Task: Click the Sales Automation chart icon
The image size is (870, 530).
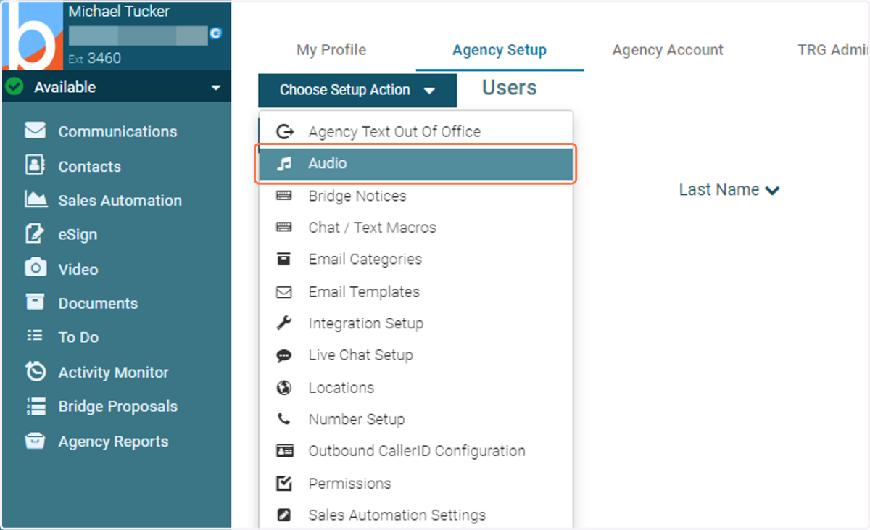Action: (36, 199)
